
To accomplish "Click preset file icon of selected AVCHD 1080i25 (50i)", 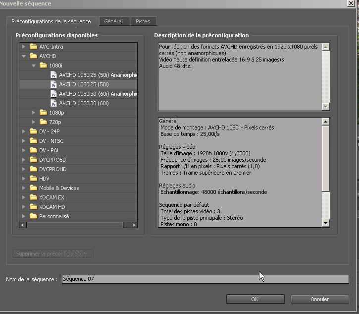I will click(x=53, y=84).
